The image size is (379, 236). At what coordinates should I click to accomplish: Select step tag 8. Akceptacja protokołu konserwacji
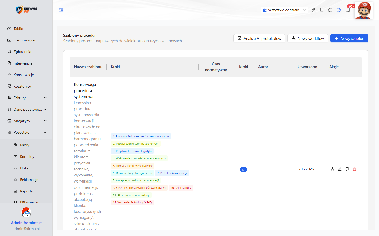(x=136, y=180)
